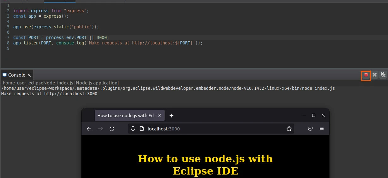
Task: Switch to 'How to use node.js' tab
Action: (126, 116)
